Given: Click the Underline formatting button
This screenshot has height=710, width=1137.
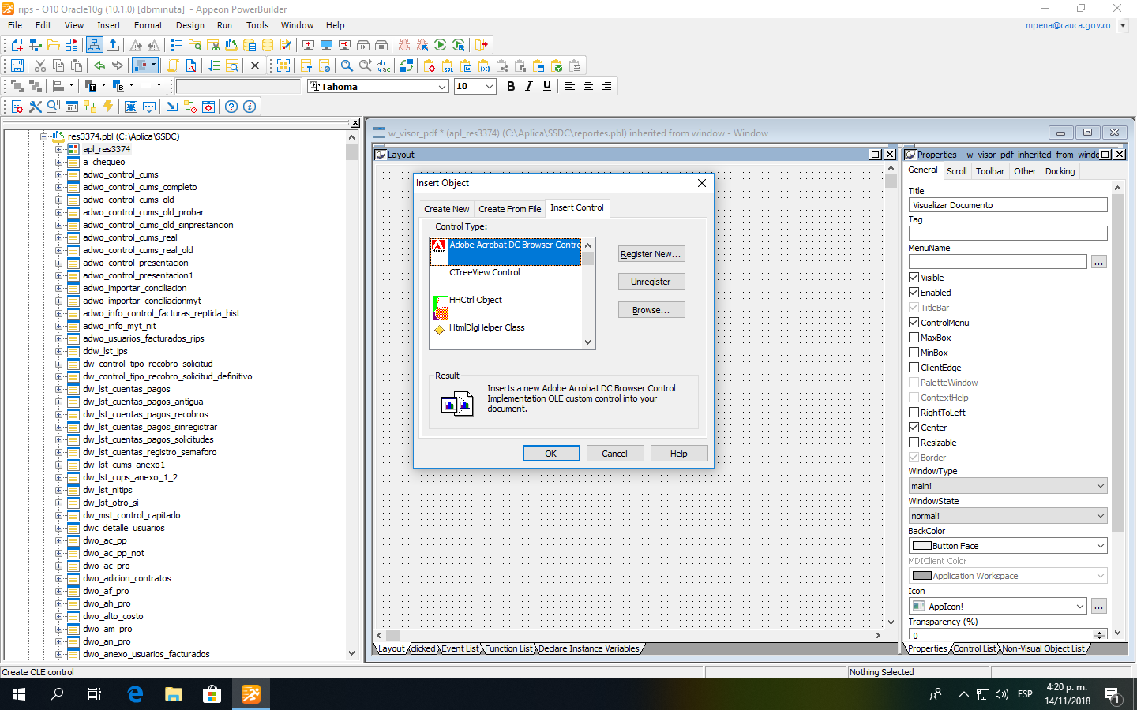Looking at the screenshot, I should click(x=547, y=86).
